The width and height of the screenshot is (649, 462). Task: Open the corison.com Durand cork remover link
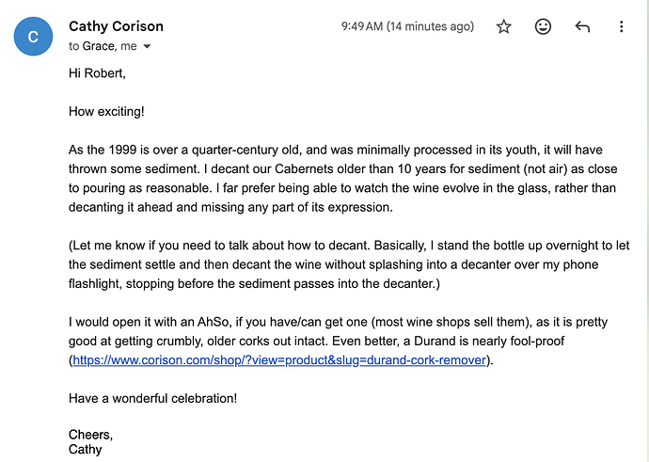click(280, 360)
